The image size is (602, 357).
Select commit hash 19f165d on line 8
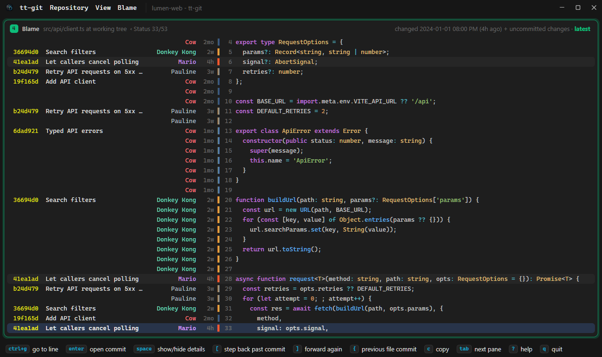[26, 82]
